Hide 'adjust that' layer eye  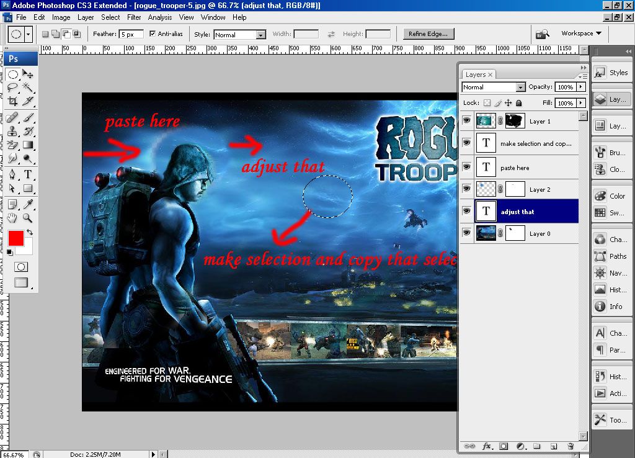(x=466, y=211)
